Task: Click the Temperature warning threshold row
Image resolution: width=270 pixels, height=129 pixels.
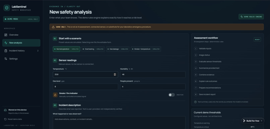Action: (x=227, y=123)
